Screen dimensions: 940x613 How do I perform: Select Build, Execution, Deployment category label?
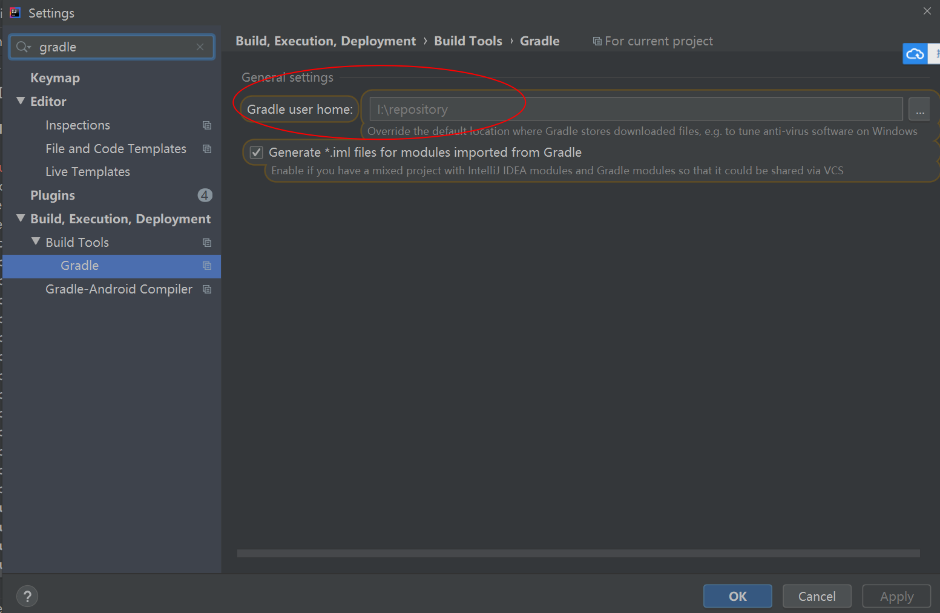pyautogui.click(x=120, y=219)
